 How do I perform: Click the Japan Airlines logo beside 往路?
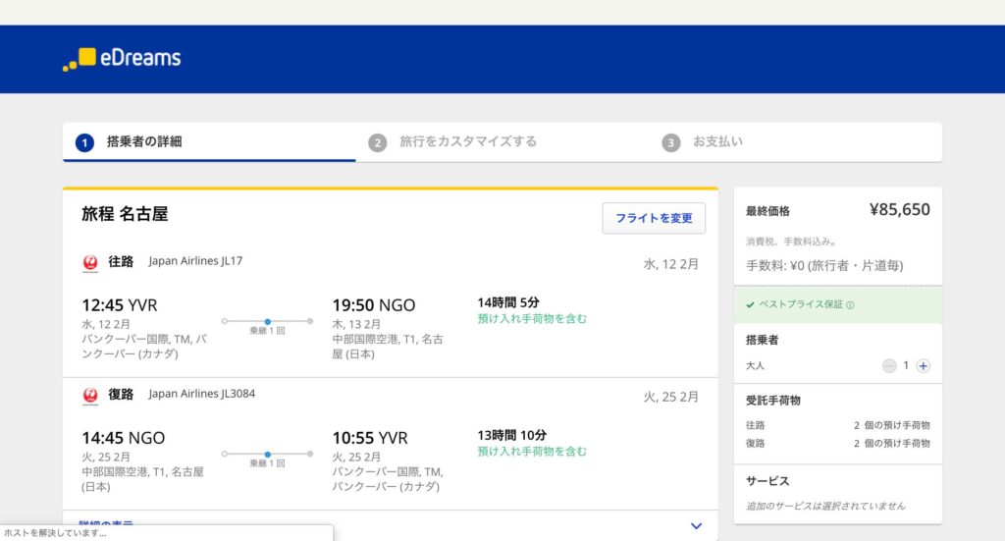tap(90, 262)
